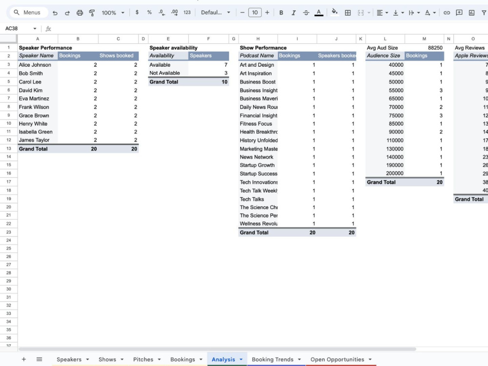The image size is (488, 366).
Task: Click the Redo icon
Action: [x=67, y=13]
